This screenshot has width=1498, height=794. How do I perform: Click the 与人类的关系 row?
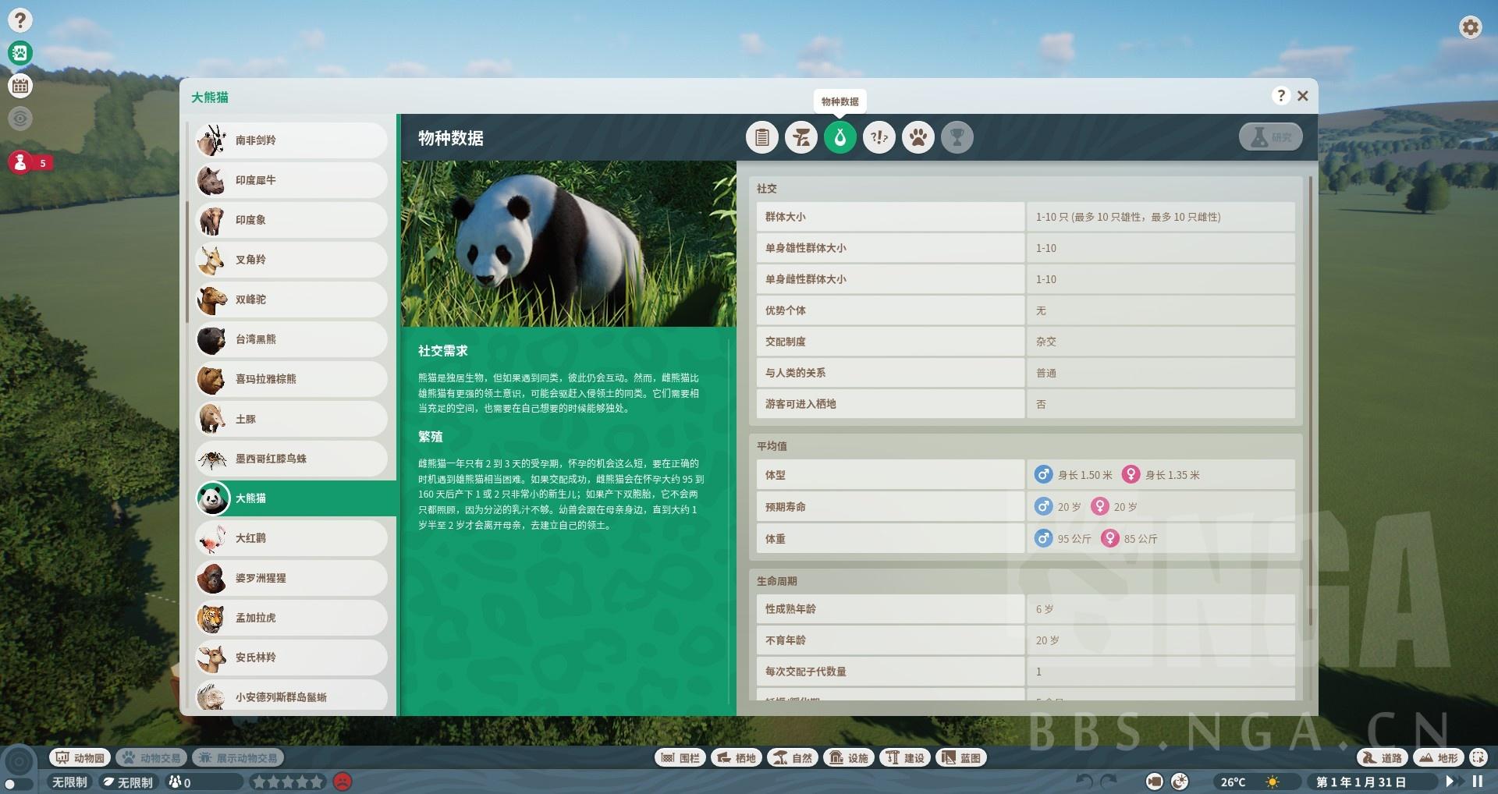(1025, 373)
